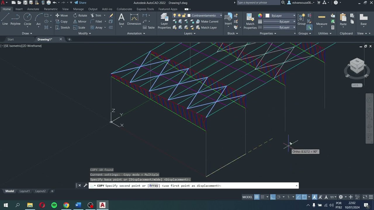Switch to the Start file tab
374x210 pixels.
pos(11,39)
